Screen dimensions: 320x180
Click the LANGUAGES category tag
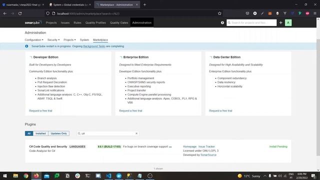(x=77, y=146)
